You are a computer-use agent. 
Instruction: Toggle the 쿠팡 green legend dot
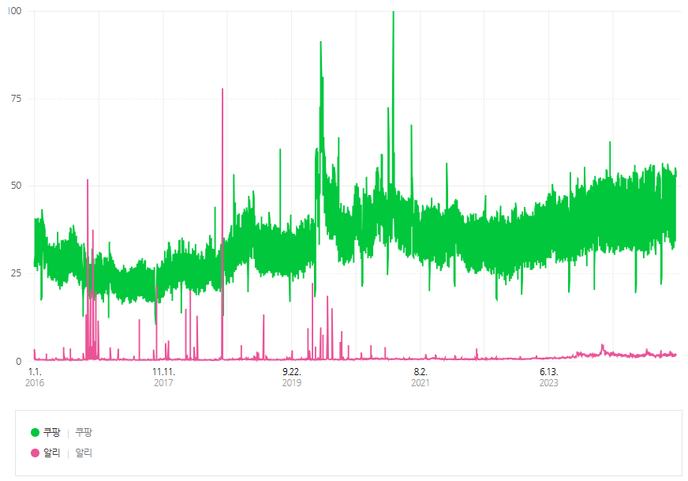35,433
